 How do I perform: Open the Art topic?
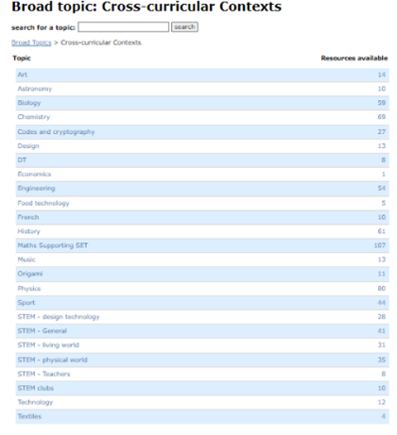23,75
